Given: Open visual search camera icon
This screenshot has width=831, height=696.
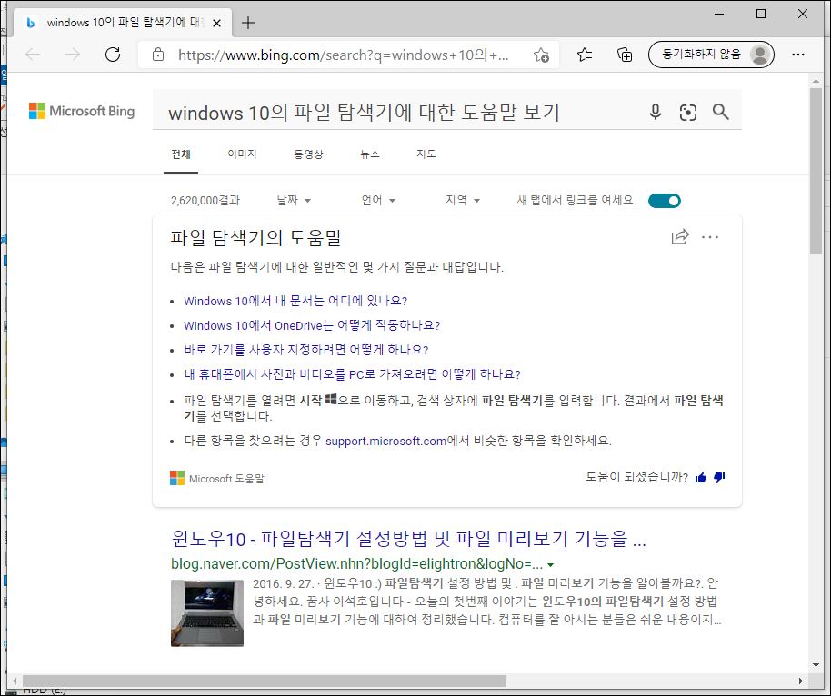Looking at the screenshot, I should coord(688,113).
